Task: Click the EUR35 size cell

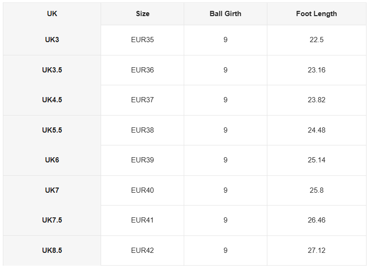Action: [x=142, y=40]
